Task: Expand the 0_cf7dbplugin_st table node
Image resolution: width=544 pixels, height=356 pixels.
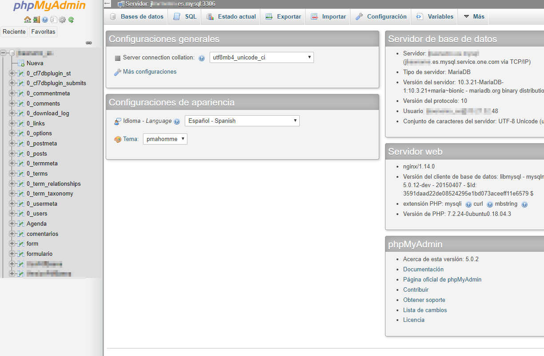Action: (12, 73)
